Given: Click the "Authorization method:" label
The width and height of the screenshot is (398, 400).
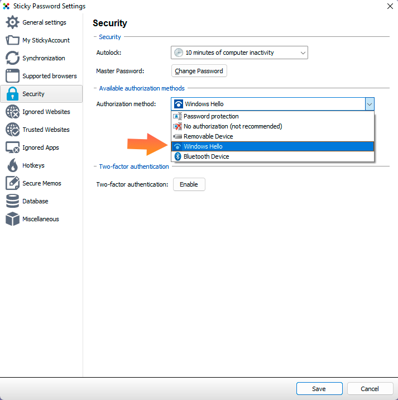Looking at the screenshot, I should (x=126, y=104).
